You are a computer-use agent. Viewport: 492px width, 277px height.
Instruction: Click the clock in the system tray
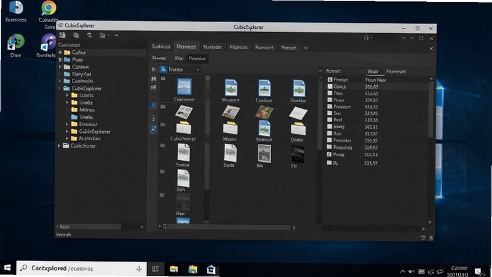pos(459,271)
